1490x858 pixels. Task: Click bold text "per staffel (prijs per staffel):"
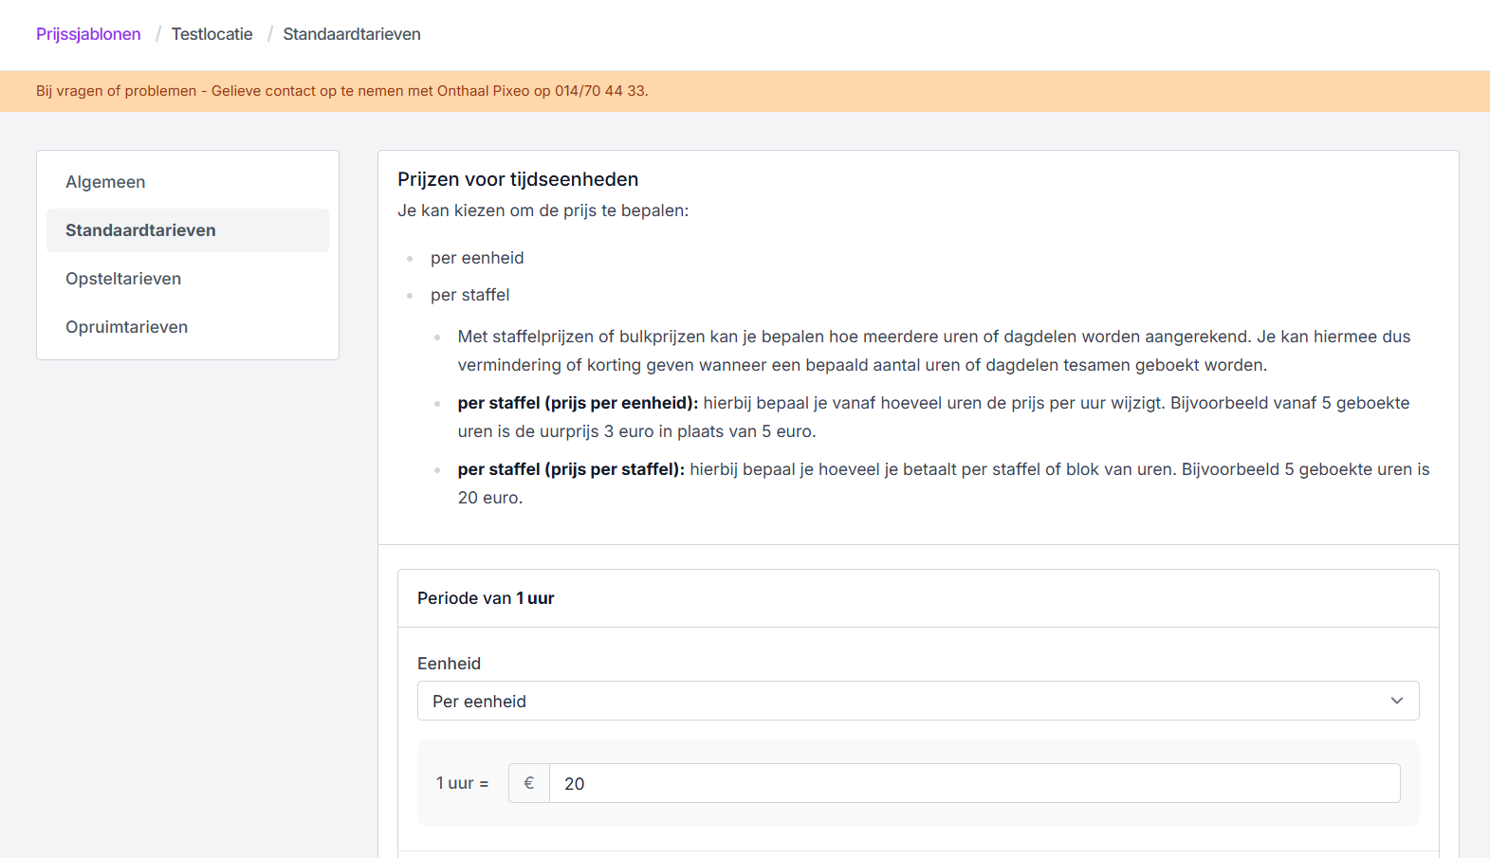click(x=571, y=469)
